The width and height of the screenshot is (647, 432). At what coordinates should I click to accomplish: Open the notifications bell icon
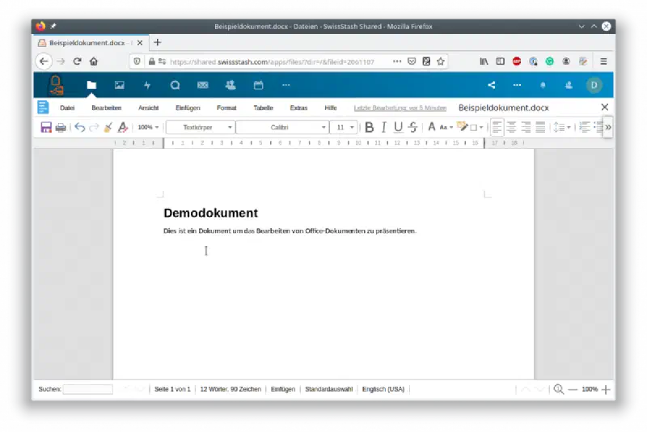[543, 85]
